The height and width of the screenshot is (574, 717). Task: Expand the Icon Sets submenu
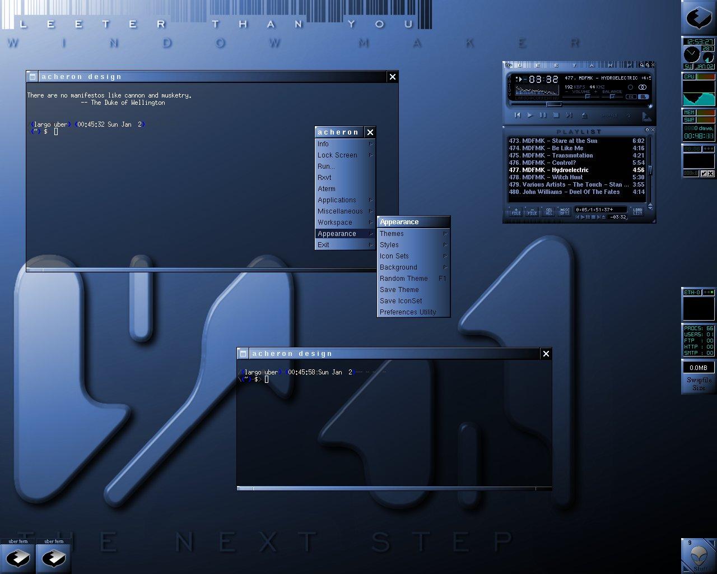pyautogui.click(x=413, y=256)
